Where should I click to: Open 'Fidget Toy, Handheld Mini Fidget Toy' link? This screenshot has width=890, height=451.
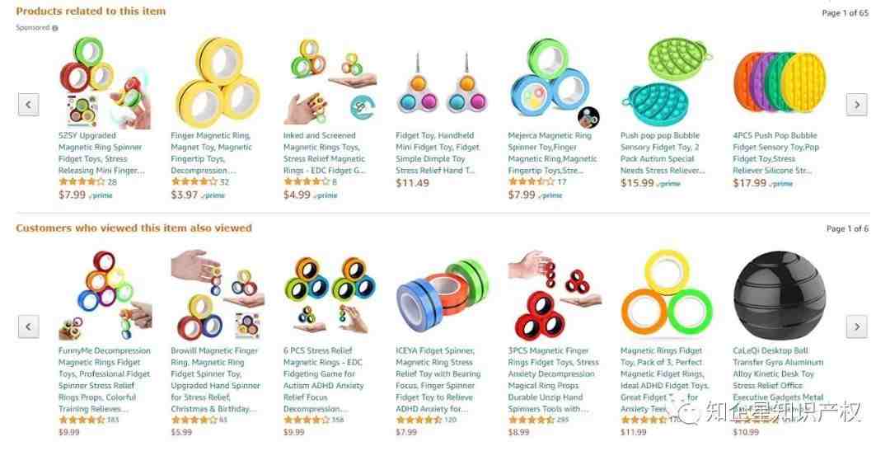438,153
